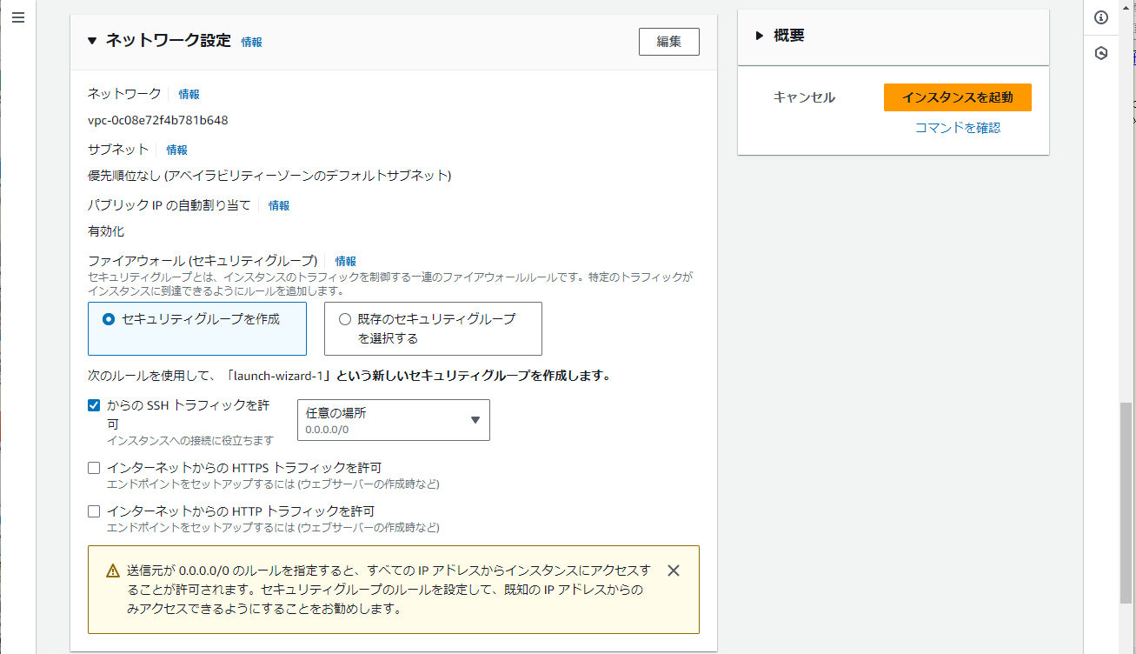
Task: Dismiss the 0.0.0.0/0 warning with X
Action: coord(673,571)
